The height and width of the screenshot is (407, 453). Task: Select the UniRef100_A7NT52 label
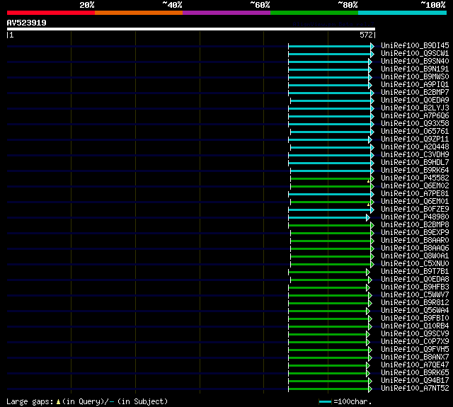coord(415,389)
